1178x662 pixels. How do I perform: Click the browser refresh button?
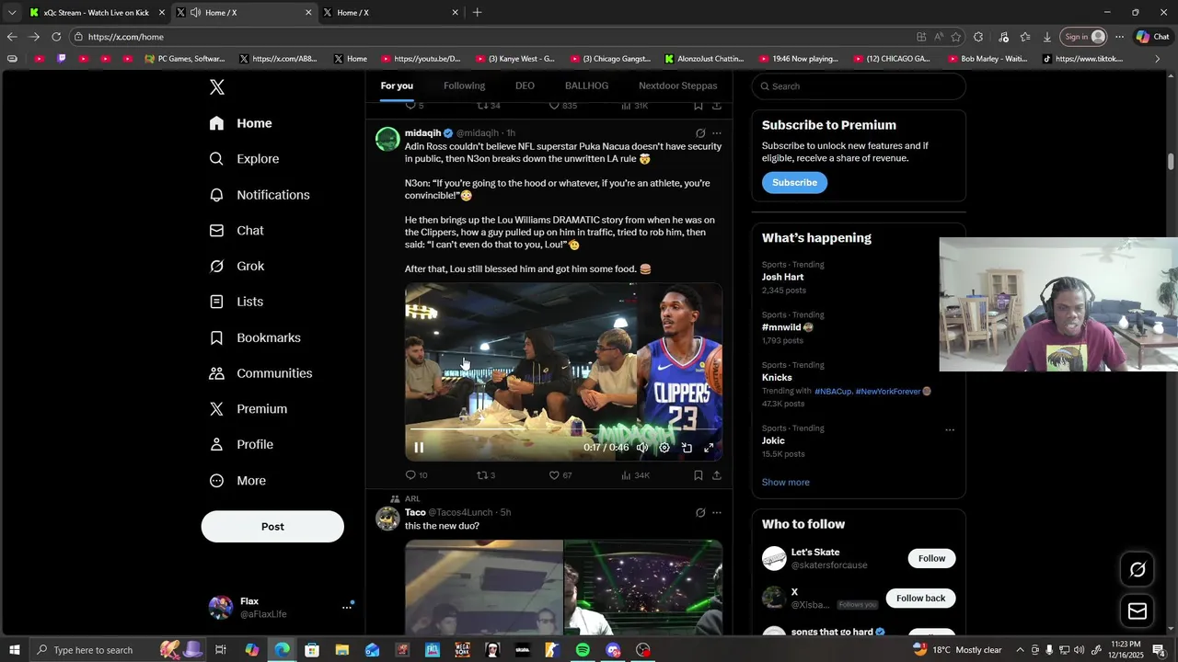(x=56, y=37)
